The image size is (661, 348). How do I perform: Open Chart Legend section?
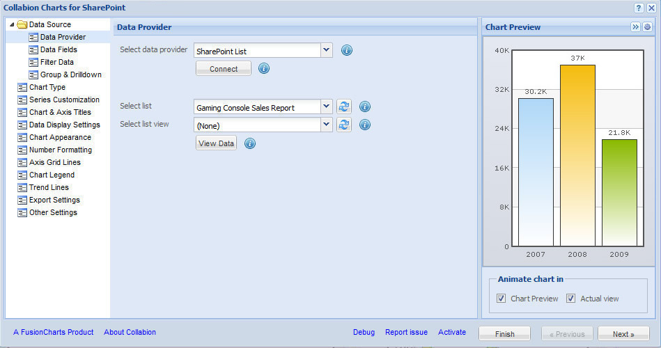(x=52, y=175)
